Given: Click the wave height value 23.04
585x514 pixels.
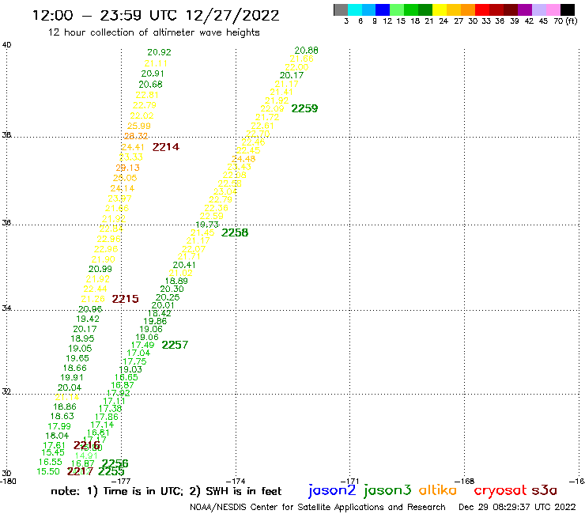Looking at the screenshot, I should (x=225, y=192).
